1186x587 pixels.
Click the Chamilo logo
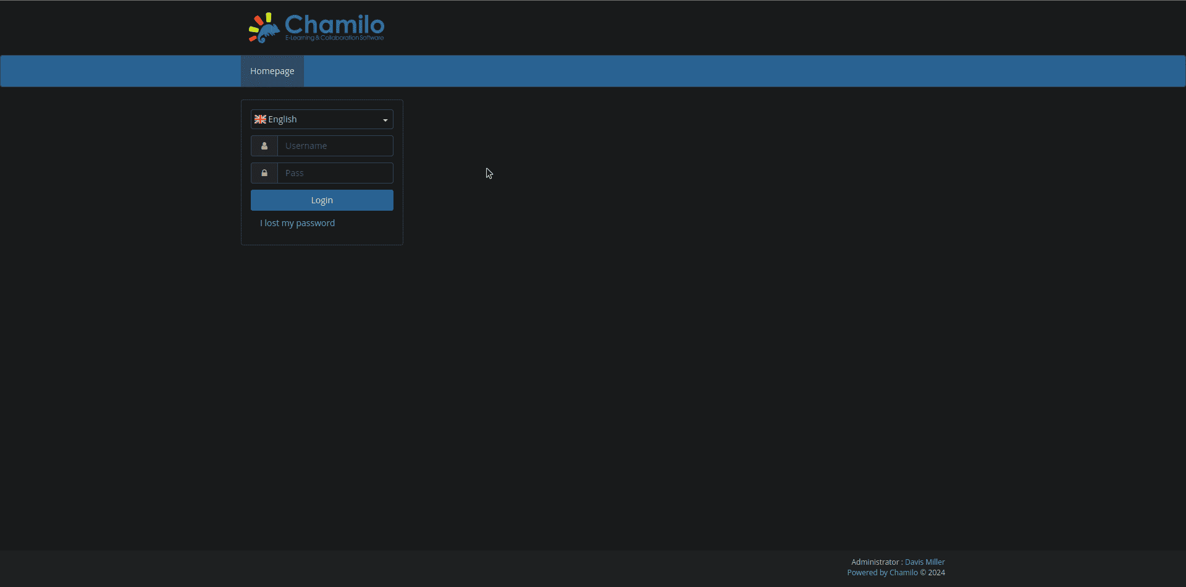[x=316, y=28]
